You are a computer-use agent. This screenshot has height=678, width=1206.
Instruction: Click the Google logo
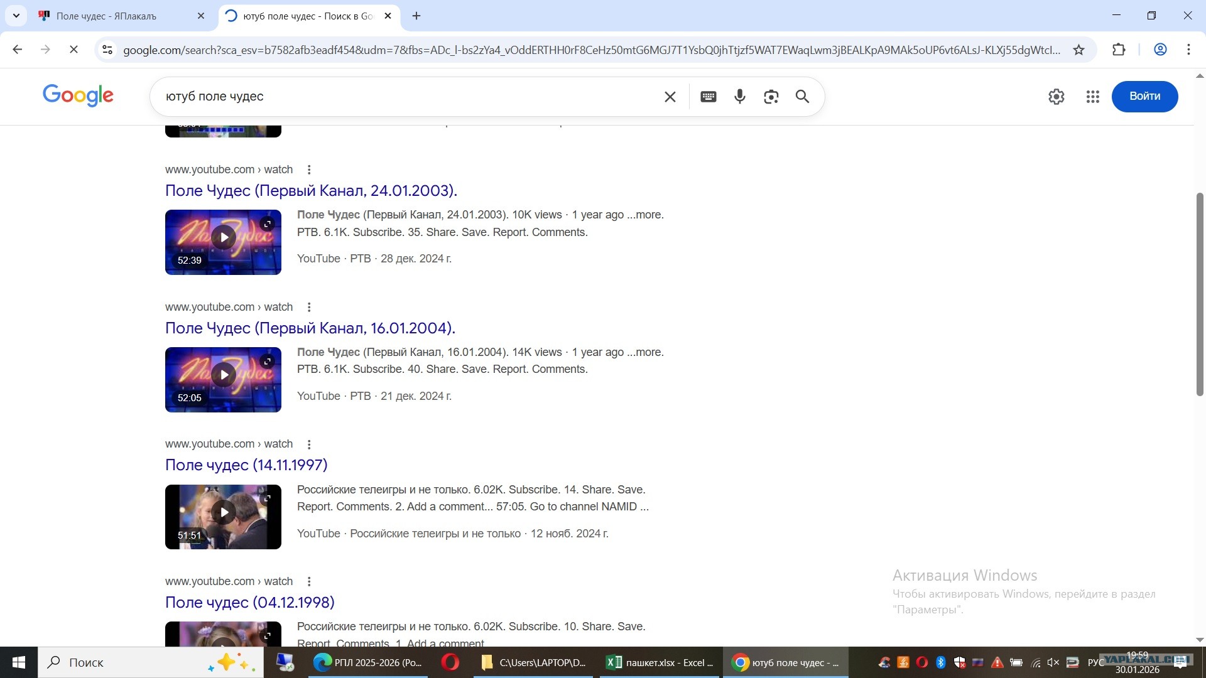pos(78,95)
